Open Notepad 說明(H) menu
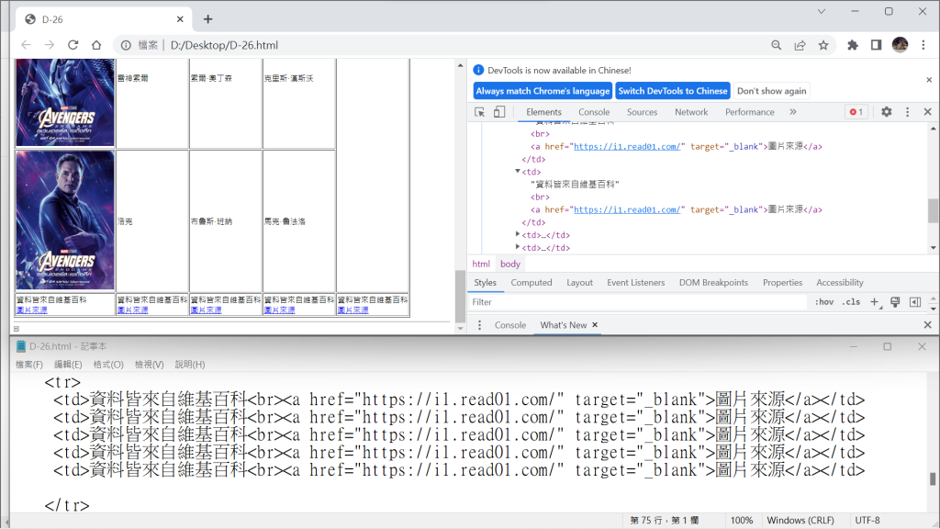The height and width of the screenshot is (529, 940). coord(190,365)
